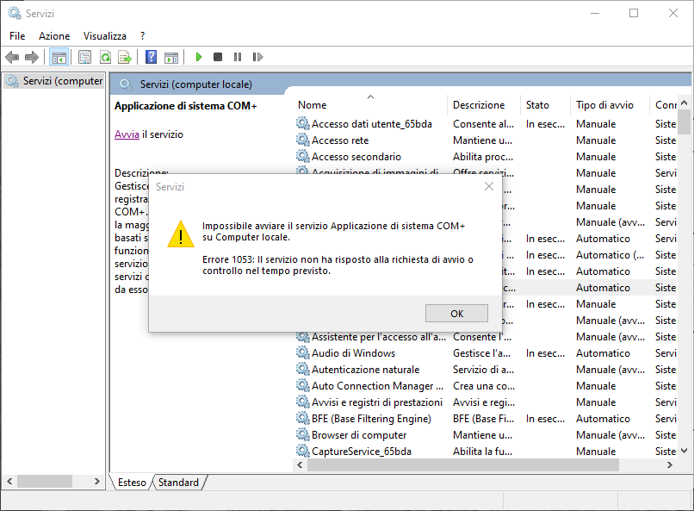
Task: Click 'In esec...' status of BFE row
Action: [x=545, y=419]
